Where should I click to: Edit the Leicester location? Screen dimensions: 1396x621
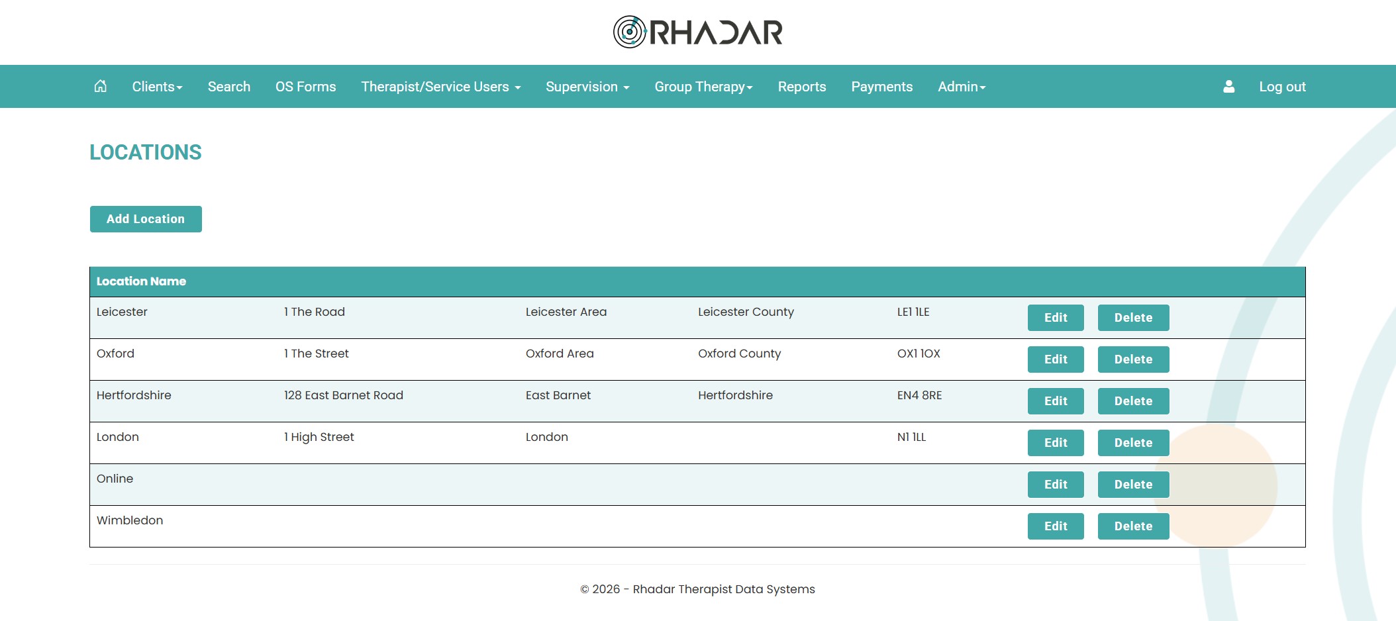click(x=1056, y=318)
